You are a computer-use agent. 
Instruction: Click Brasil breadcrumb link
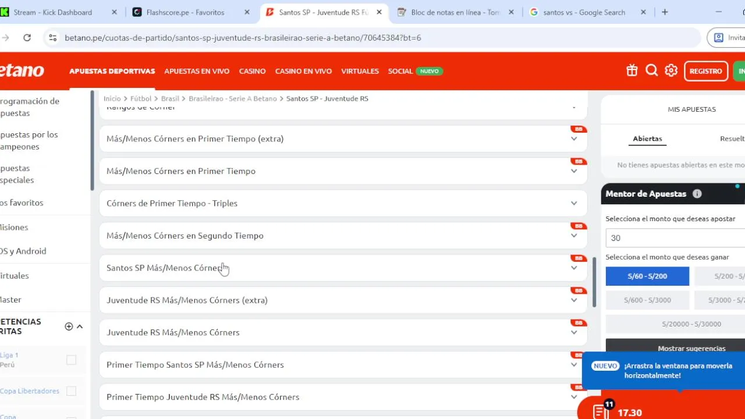tap(170, 98)
